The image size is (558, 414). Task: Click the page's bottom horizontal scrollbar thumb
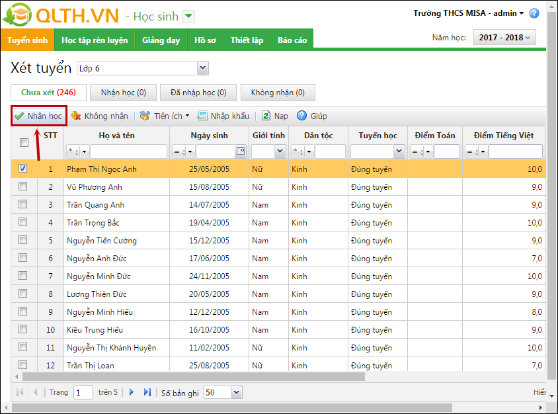[232, 407]
